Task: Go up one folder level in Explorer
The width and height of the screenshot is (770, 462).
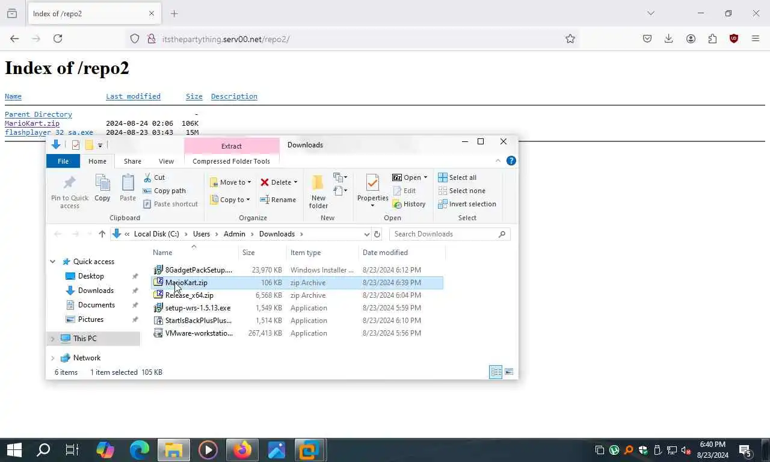Action: (x=102, y=234)
